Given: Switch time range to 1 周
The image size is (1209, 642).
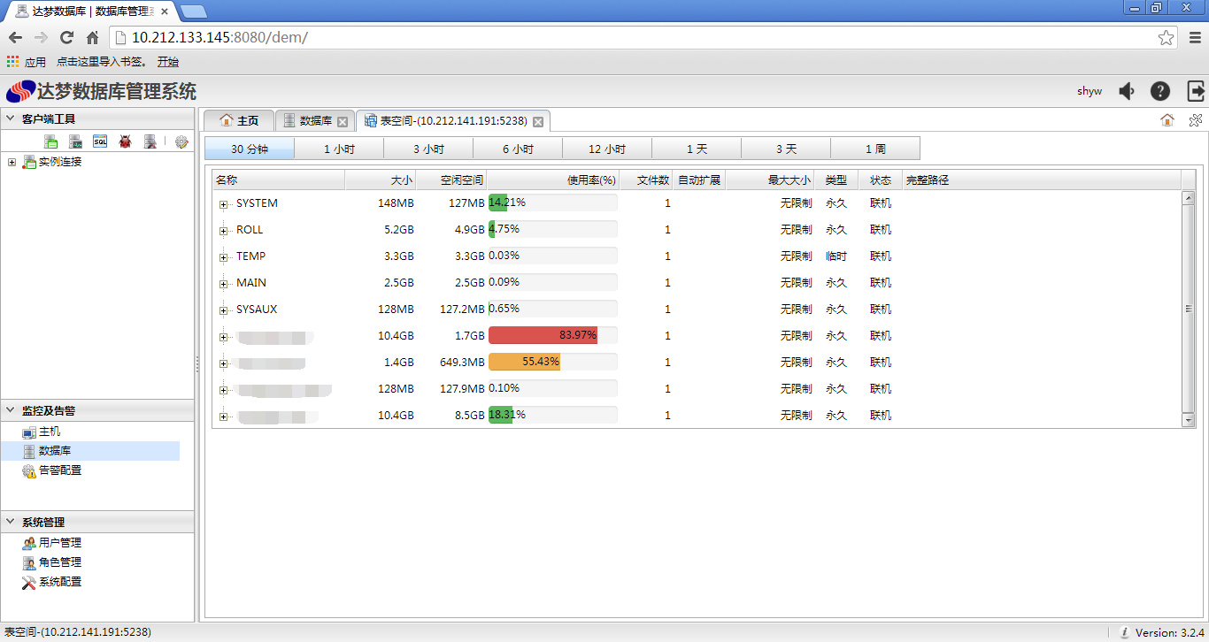Looking at the screenshot, I should [875, 149].
